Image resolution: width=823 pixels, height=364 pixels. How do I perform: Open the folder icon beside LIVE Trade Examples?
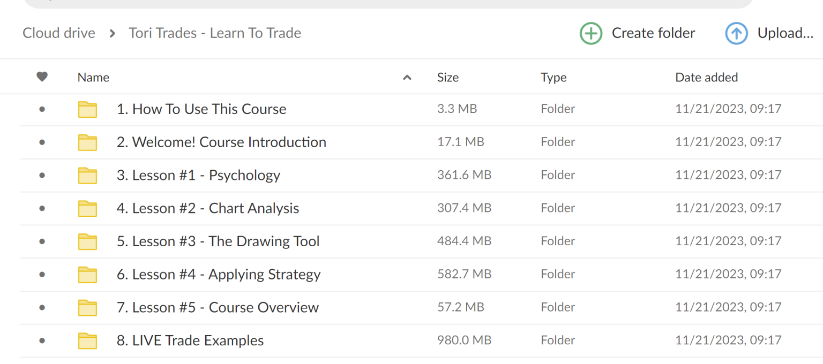tap(87, 340)
